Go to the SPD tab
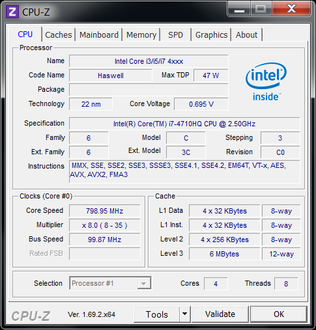Viewport: 316px width, 330px height. click(x=175, y=34)
